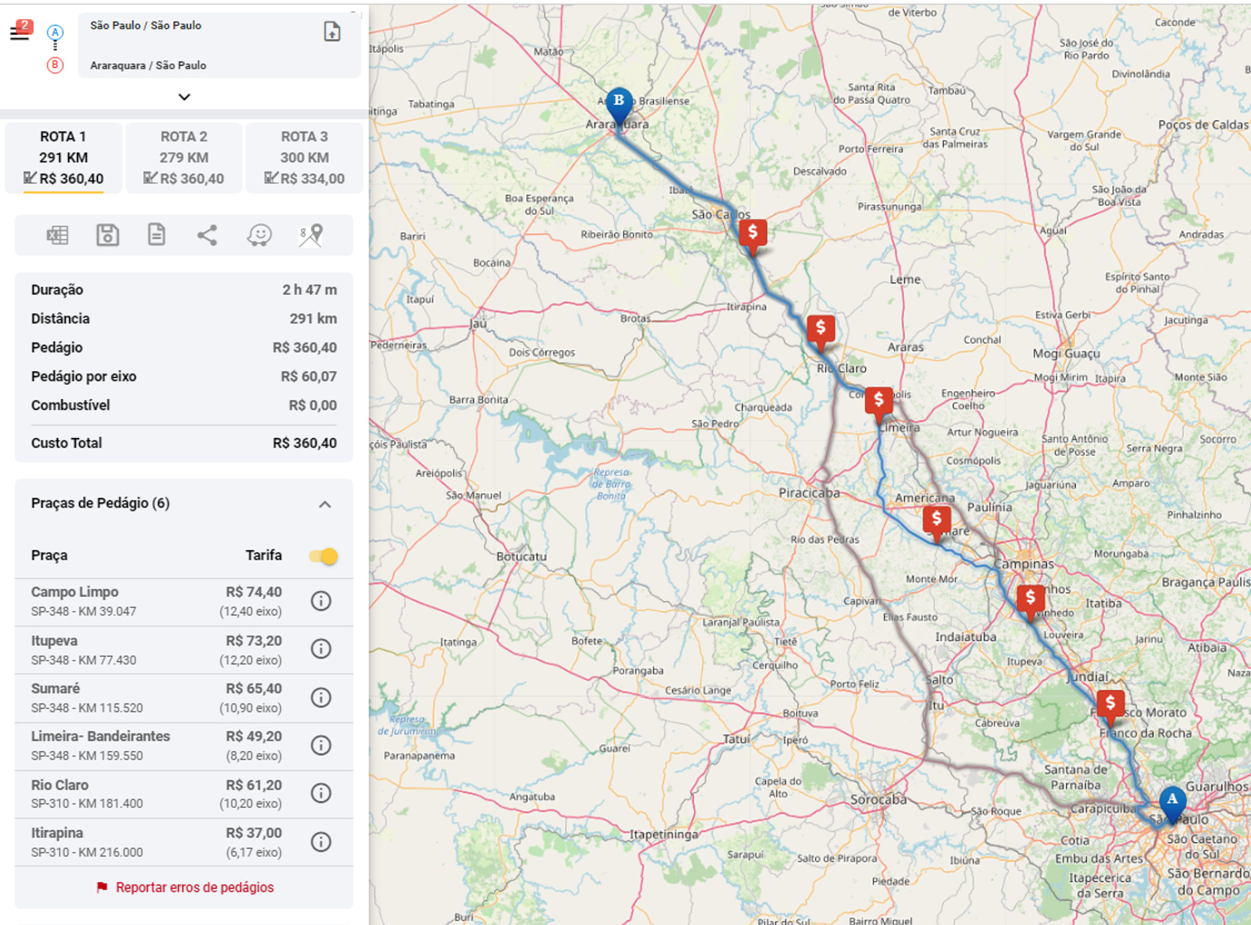Open the hamburger menu with notification badge
The image size is (1251, 925).
20,31
